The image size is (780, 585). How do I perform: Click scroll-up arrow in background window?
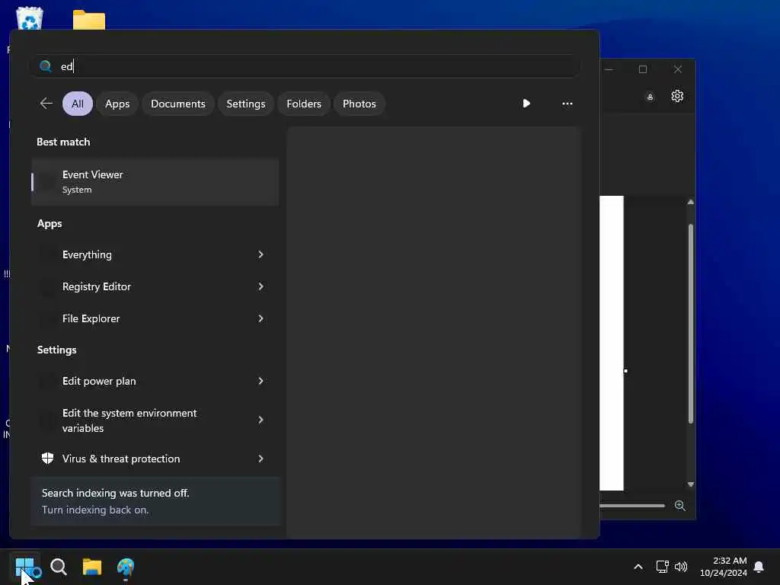pos(690,202)
